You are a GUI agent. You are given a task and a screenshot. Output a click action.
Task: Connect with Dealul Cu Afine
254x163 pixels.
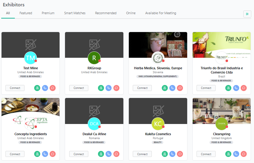(x=79, y=154)
